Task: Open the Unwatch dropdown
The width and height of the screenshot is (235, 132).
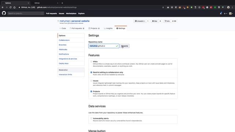Action: (x=140, y=21)
